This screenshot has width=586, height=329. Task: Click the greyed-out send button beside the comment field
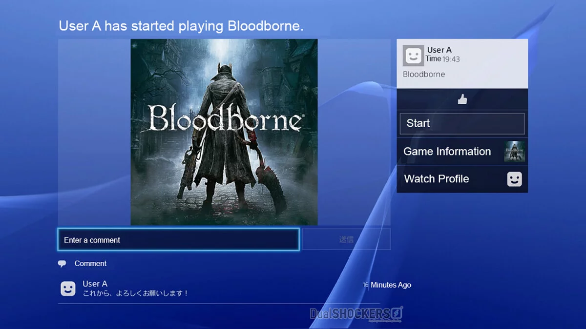[x=346, y=239]
